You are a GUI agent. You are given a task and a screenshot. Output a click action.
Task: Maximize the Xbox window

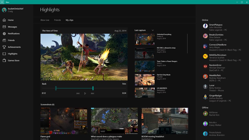tap(242, 2)
